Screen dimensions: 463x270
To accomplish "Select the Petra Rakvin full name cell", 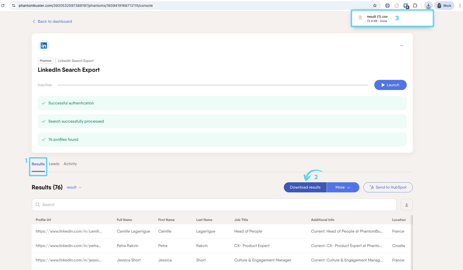I will pyautogui.click(x=128, y=246).
